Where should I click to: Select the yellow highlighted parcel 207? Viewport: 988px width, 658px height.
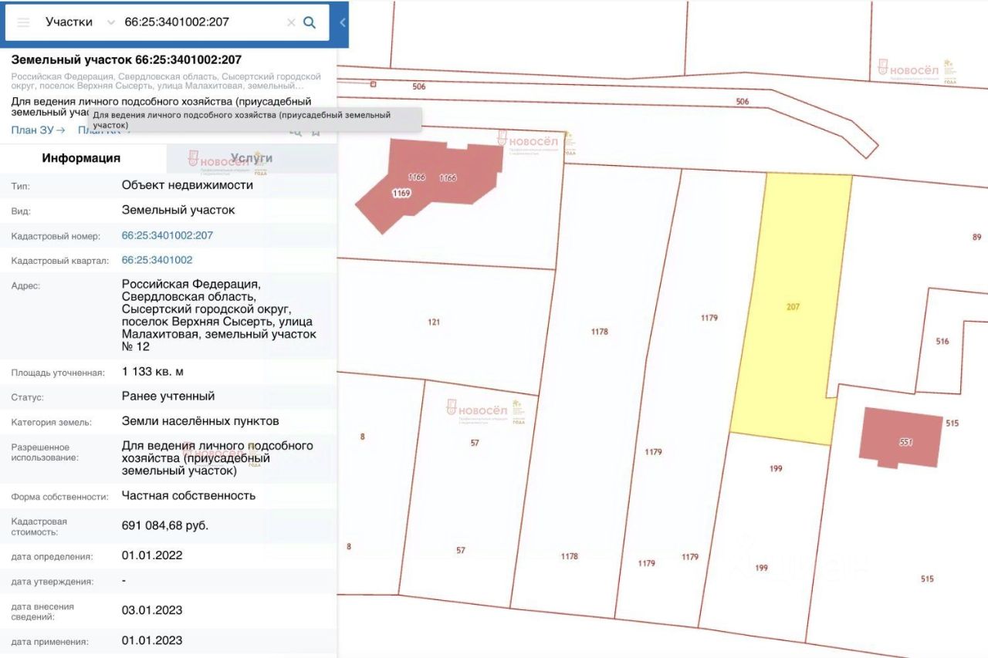coord(793,307)
